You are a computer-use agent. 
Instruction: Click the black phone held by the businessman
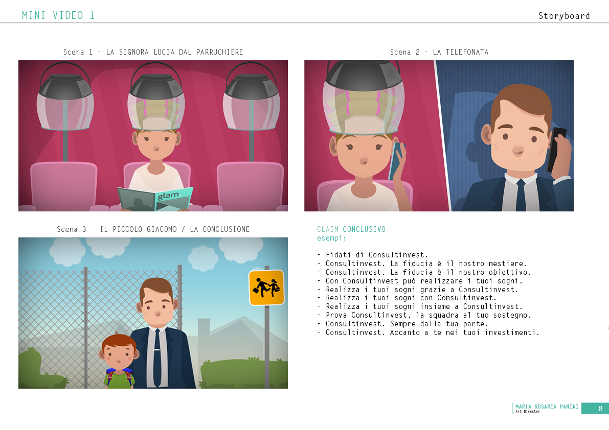point(556,149)
